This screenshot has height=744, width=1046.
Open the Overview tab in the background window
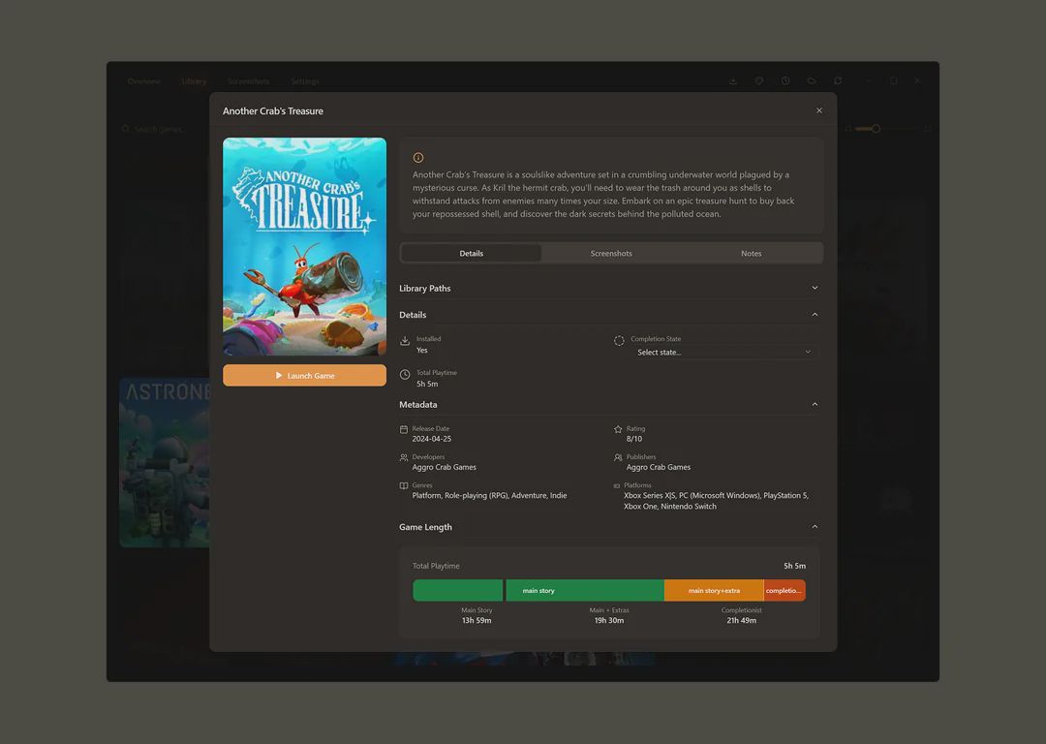click(143, 81)
